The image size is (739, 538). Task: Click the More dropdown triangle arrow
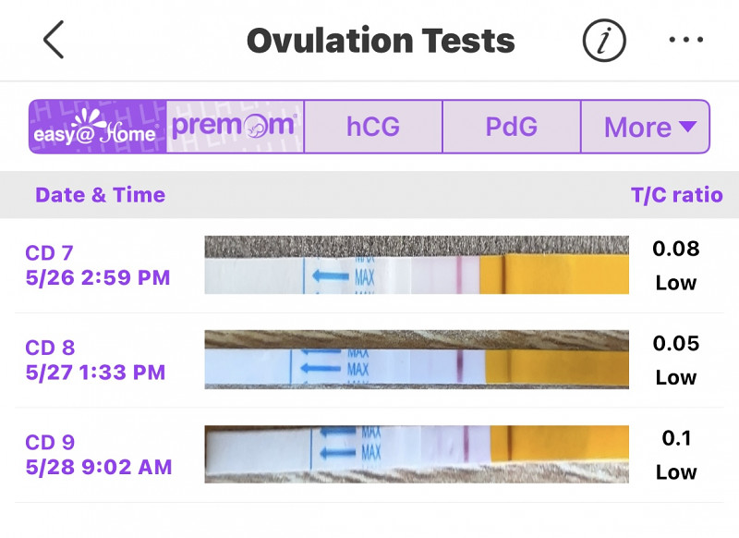687,127
